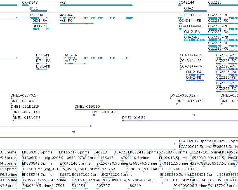238x190 pixels.
Task: Select transcript Df31-RB
Action: (x=40, y=26)
